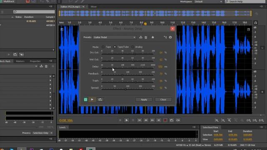Edit the Dry Out percent value
The image size is (267, 150).
(161, 52)
